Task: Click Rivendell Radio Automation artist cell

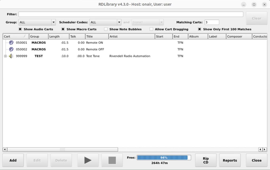Action: tap(130, 56)
